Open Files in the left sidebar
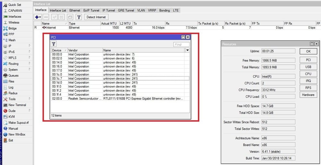321x165 pixels. pos(11,82)
